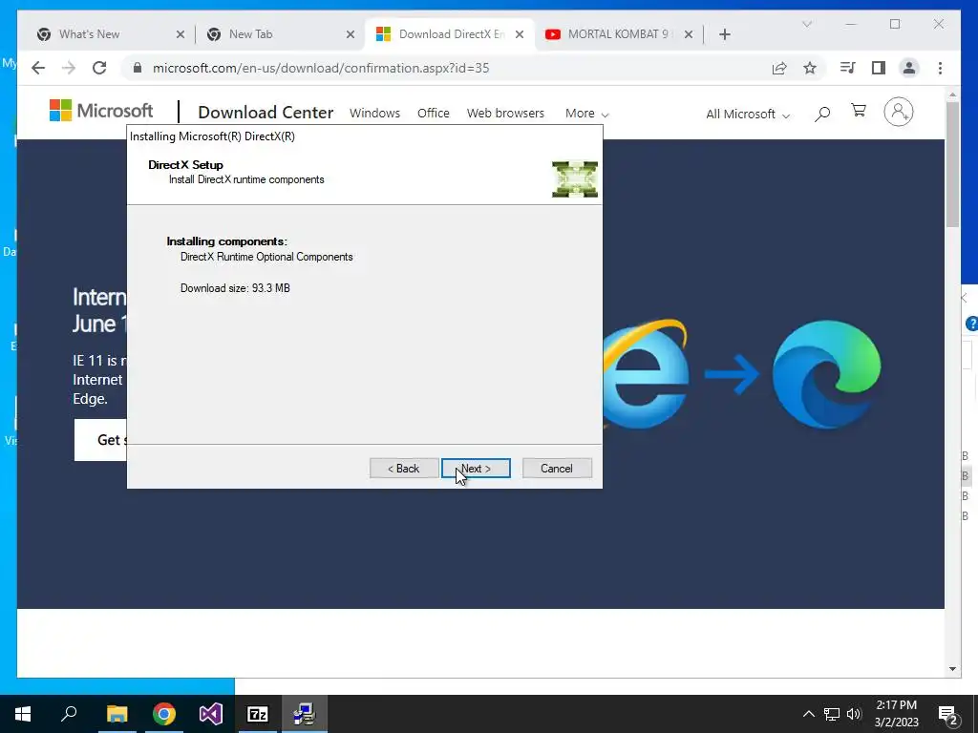Open Visual Studio from taskbar

point(211,714)
